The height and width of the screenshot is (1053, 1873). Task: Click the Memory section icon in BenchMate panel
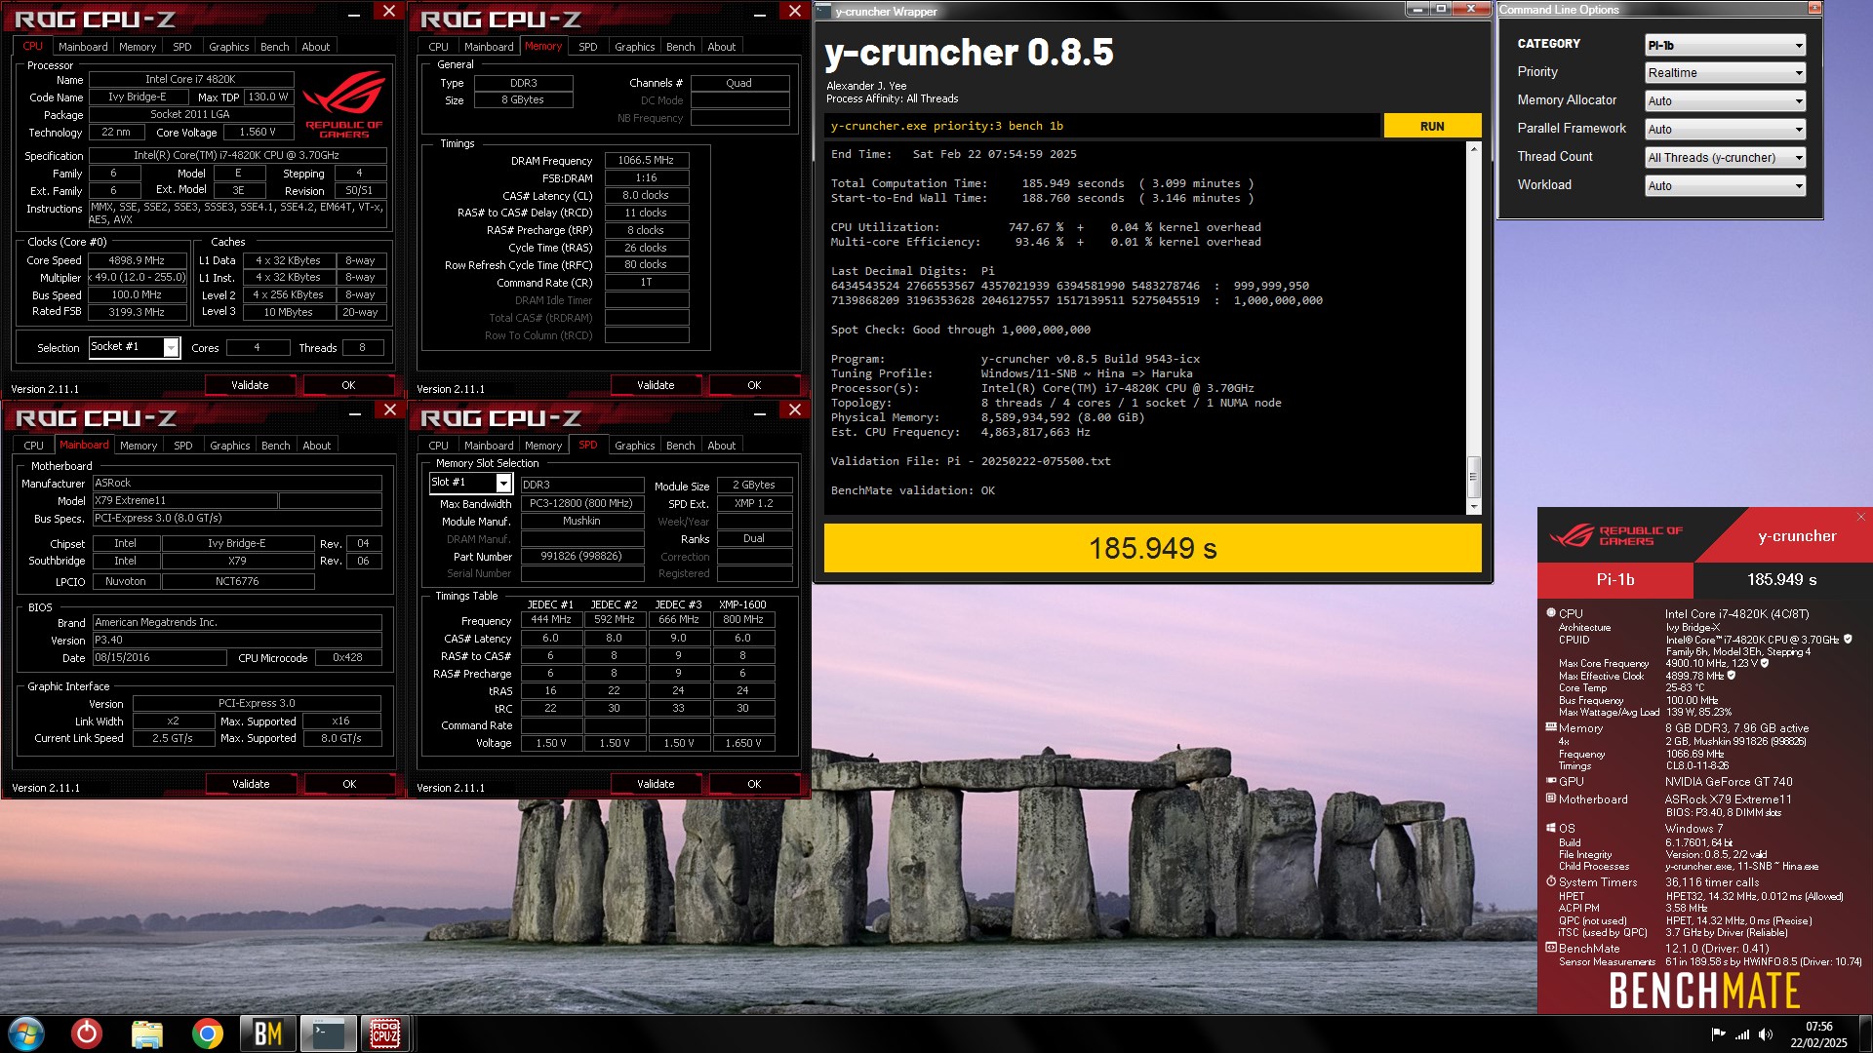coord(1551,727)
